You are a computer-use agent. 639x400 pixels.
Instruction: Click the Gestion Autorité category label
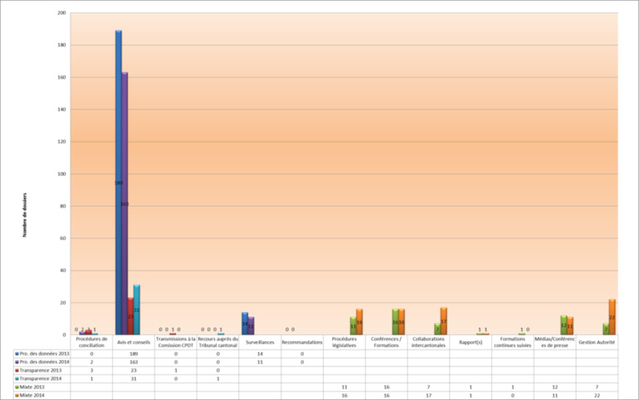coord(597,342)
